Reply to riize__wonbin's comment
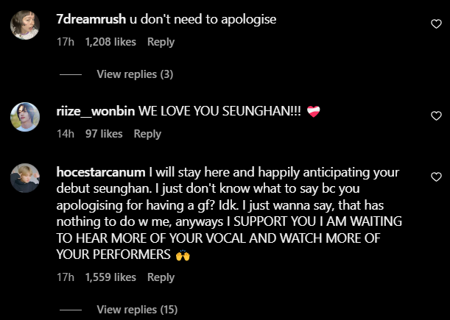The height and width of the screenshot is (320, 450). (x=147, y=134)
